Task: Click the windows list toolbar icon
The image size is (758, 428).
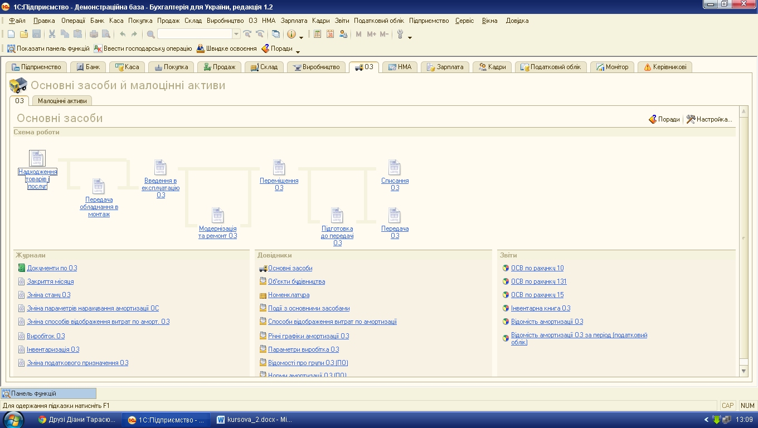Action: [x=275, y=34]
